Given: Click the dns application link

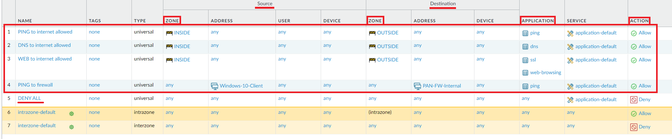Looking at the screenshot, I should click(x=534, y=47).
